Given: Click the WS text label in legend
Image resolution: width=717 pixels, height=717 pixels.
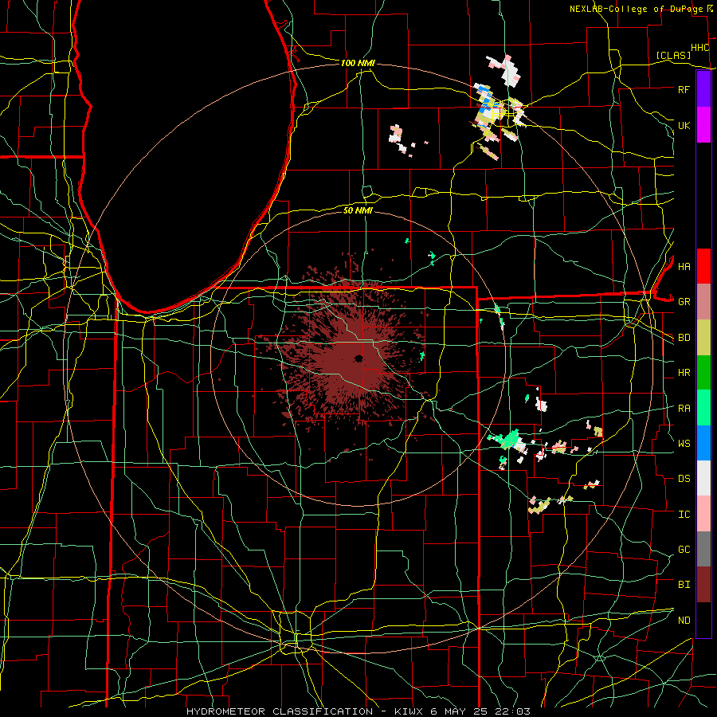Looking at the screenshot, I should coord(684,443).
